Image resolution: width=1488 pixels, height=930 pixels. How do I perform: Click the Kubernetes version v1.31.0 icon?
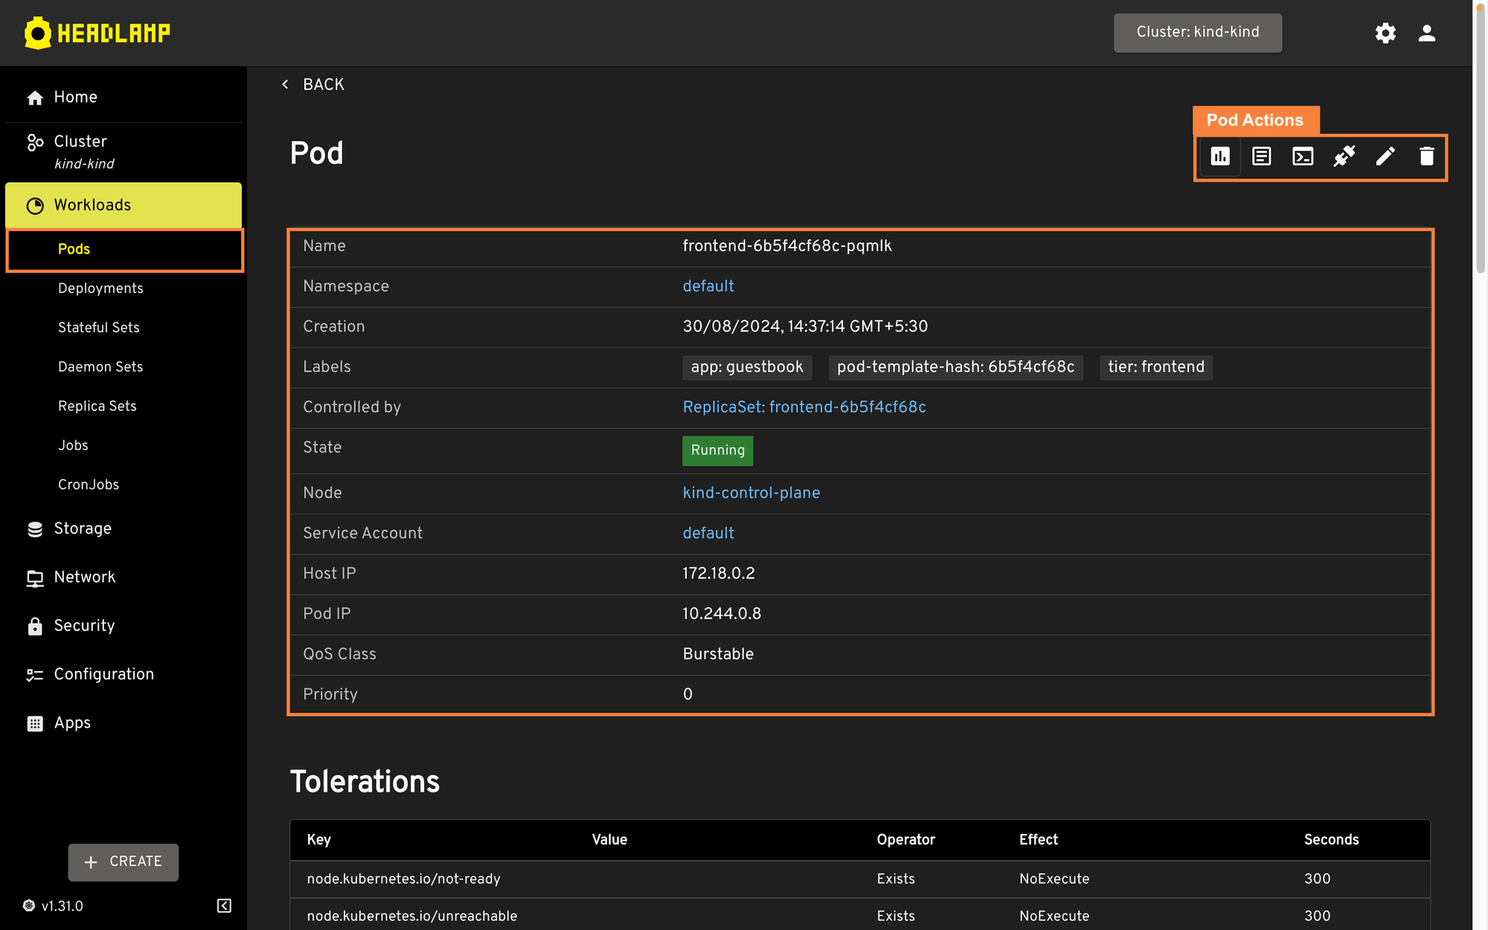(29, 905)
